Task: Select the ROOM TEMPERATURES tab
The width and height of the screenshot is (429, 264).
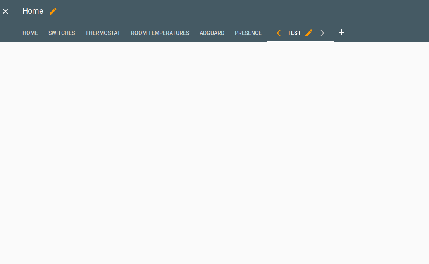Action: [160, 33]
